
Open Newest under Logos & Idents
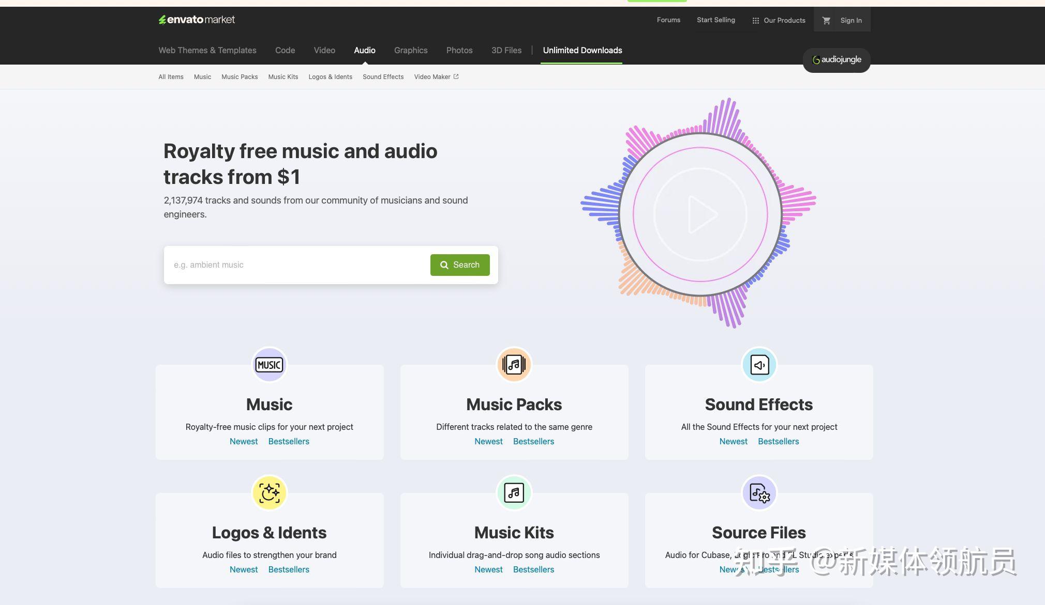(x=244, y=569)
